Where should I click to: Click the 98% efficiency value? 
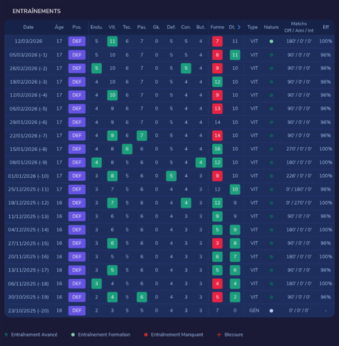[x=326, y=190]
